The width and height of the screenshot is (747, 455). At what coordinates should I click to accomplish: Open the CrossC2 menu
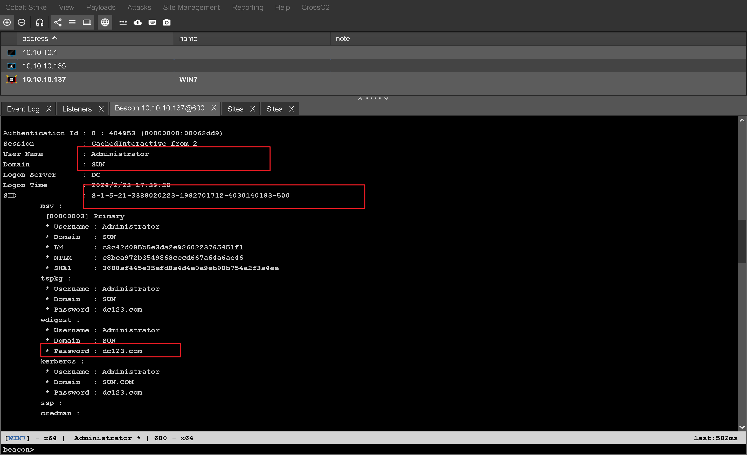(315, 7)
